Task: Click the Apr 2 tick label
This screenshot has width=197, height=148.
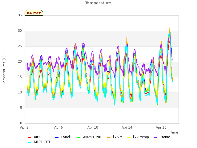Action: click(x=24, y=127)
